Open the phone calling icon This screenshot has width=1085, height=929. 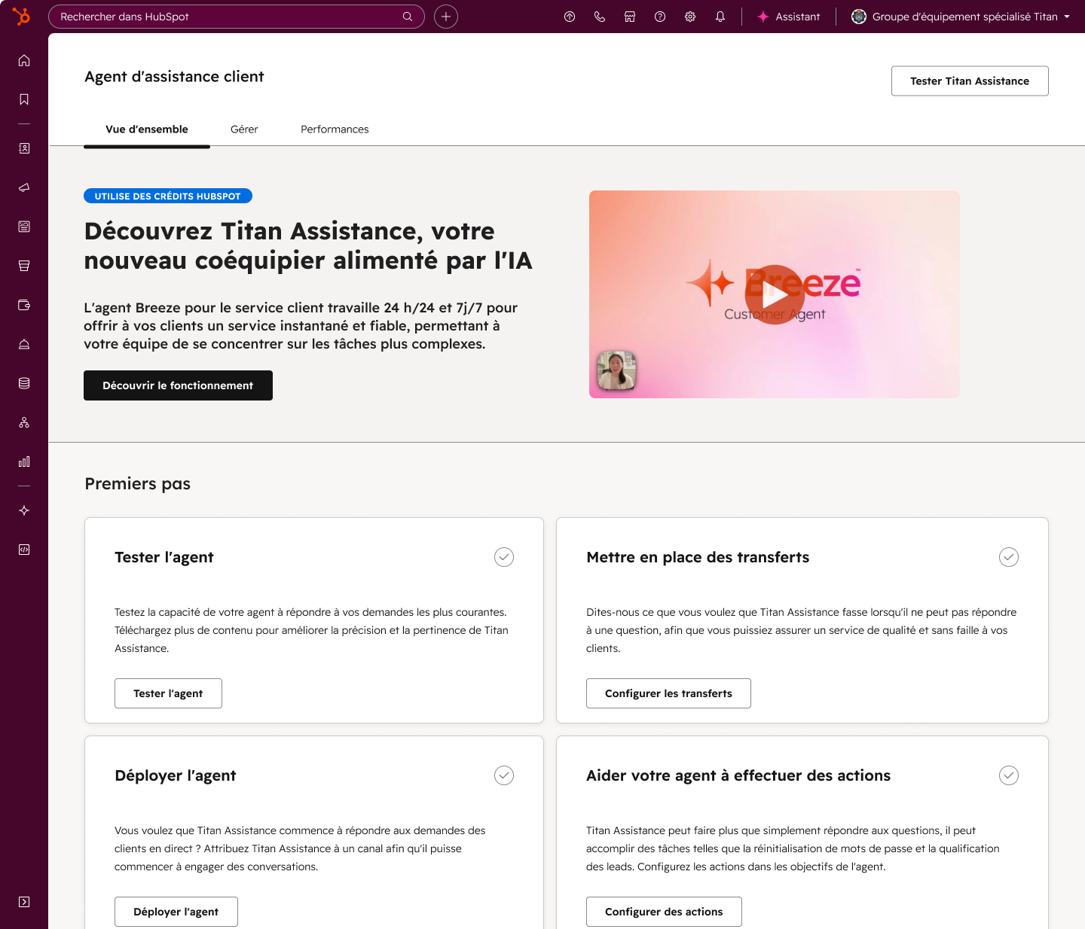coord(600,17)
